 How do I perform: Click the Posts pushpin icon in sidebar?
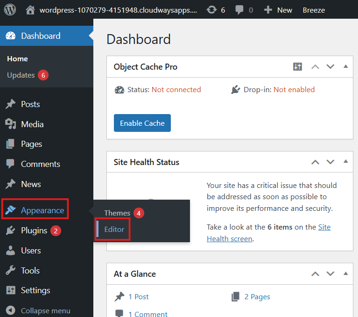click(x=10, y=104)
